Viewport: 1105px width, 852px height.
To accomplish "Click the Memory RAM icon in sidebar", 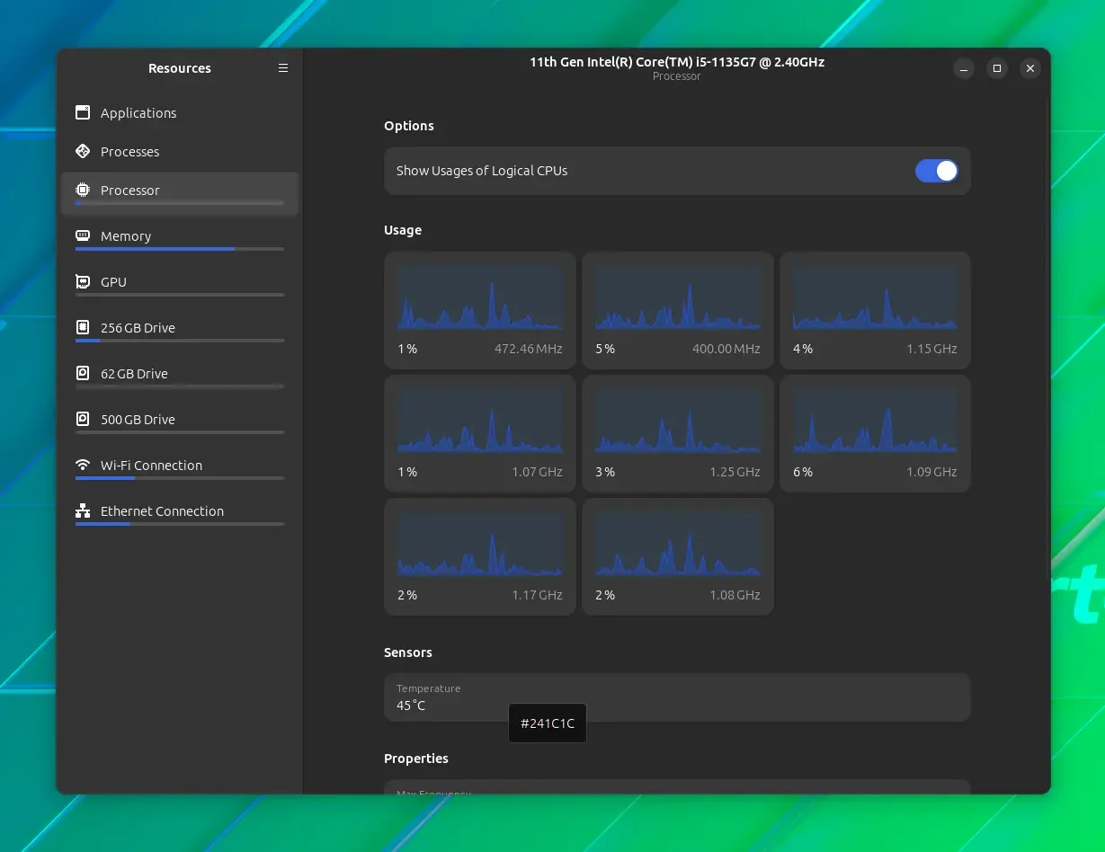I will (x=83, y=235).
